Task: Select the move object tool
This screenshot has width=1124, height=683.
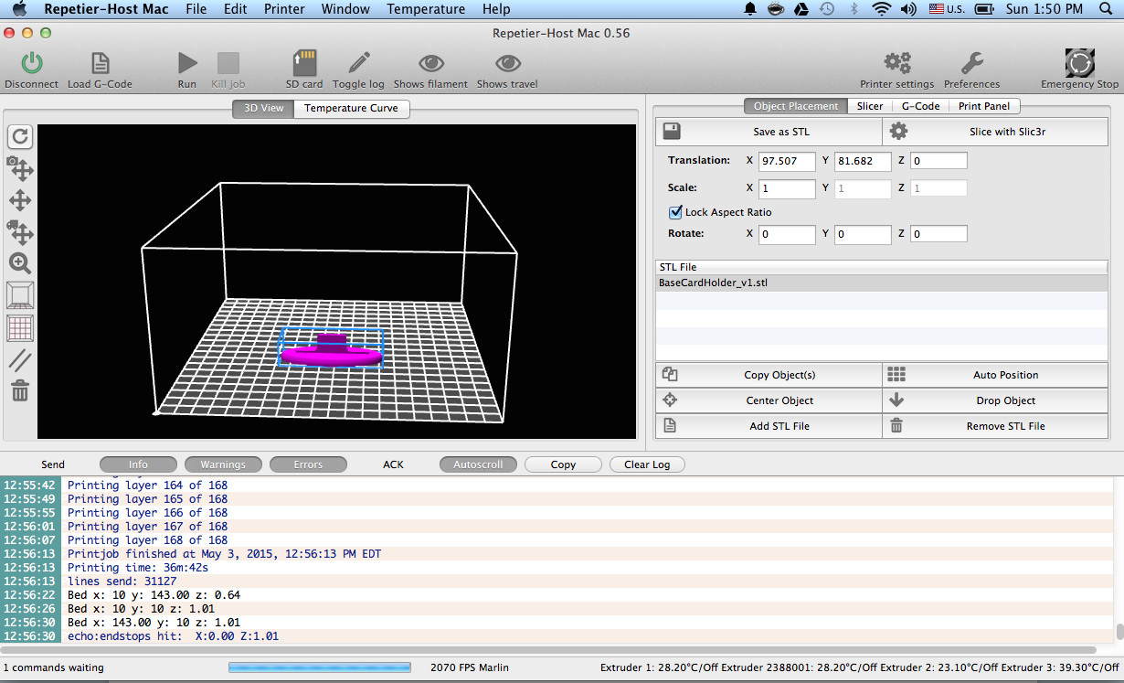Action: tap(20, 232)
